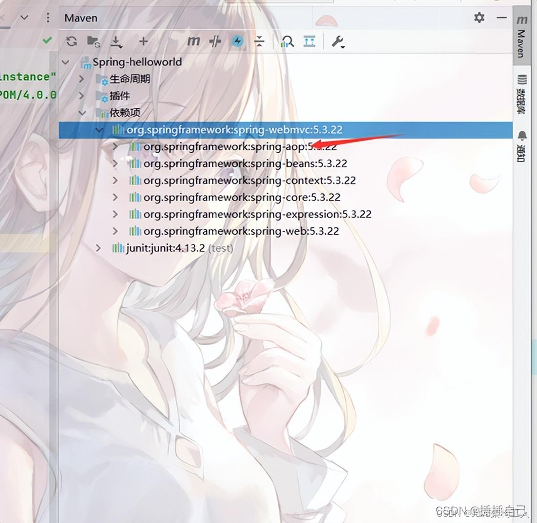
Task: Select the spring-core:5.3.22 dependency
Action: coord(242,197)
